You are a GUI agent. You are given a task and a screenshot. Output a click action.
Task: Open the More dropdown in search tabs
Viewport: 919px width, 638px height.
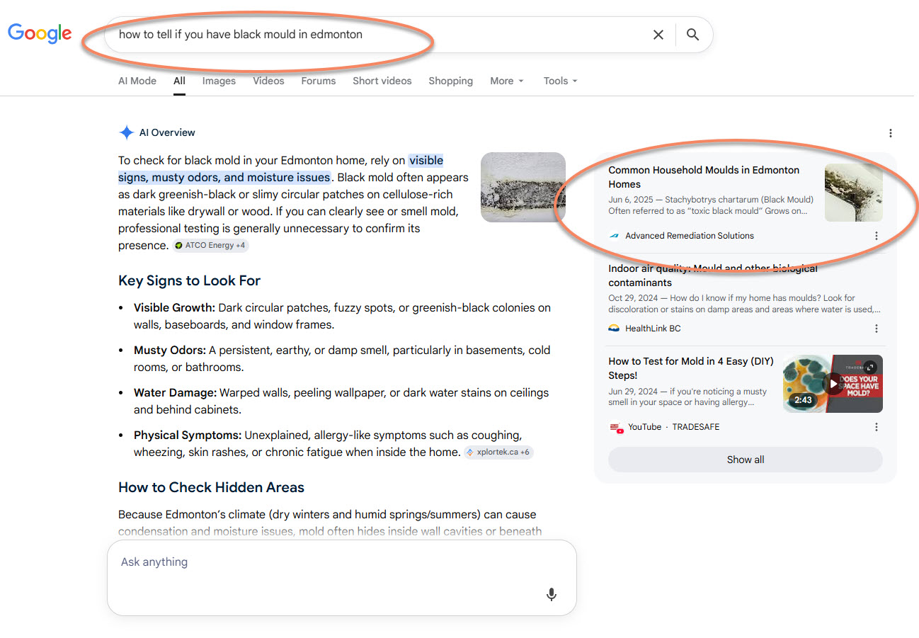coord(507,81)
